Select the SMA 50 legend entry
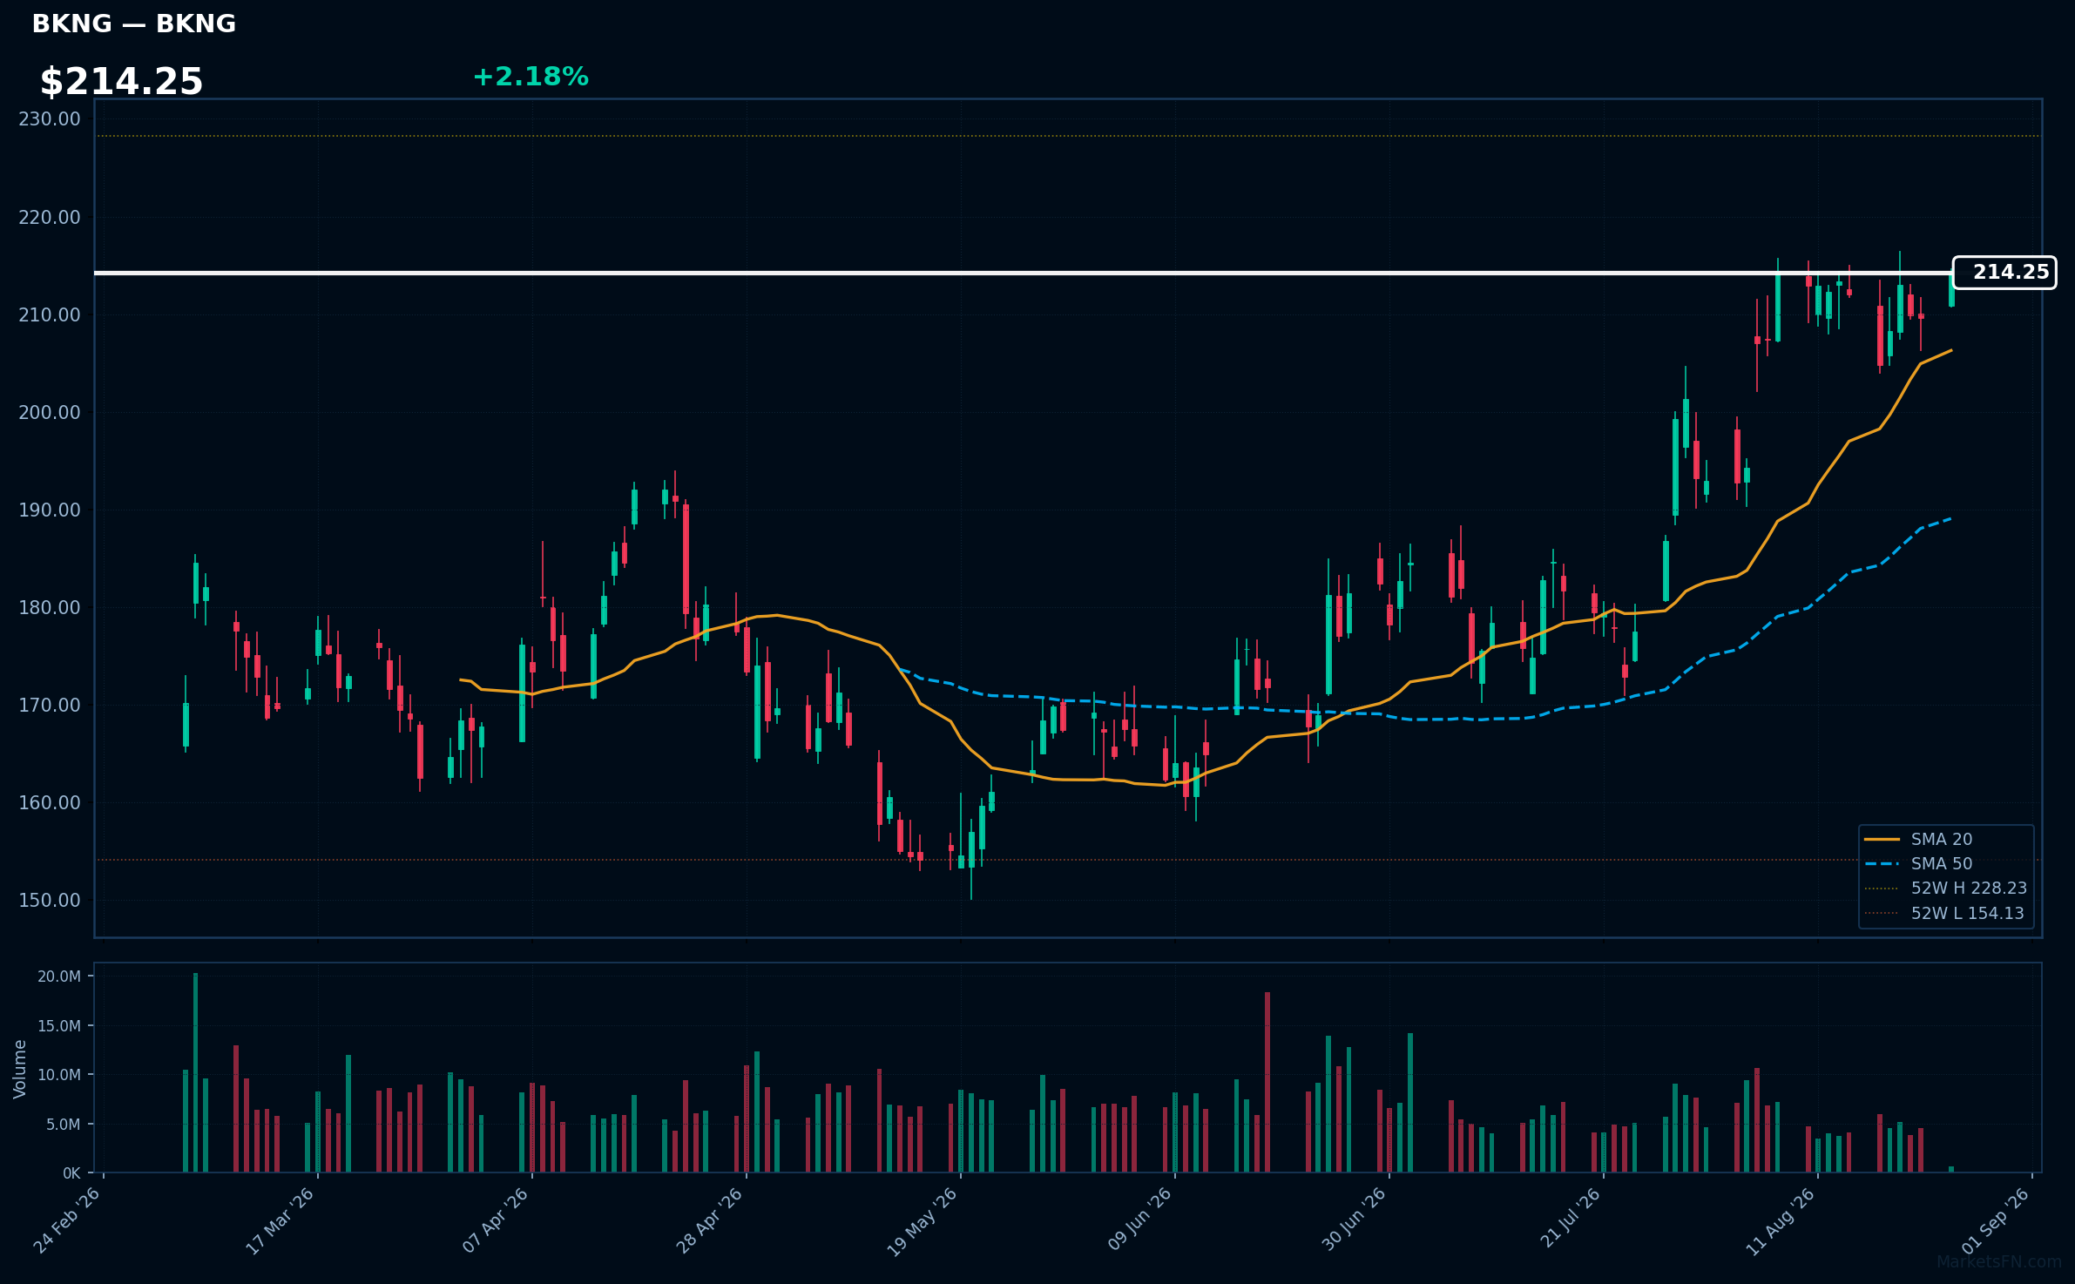This screenshot has width=2075, height=1284. pyautogui.click(x=1942, y=863)
